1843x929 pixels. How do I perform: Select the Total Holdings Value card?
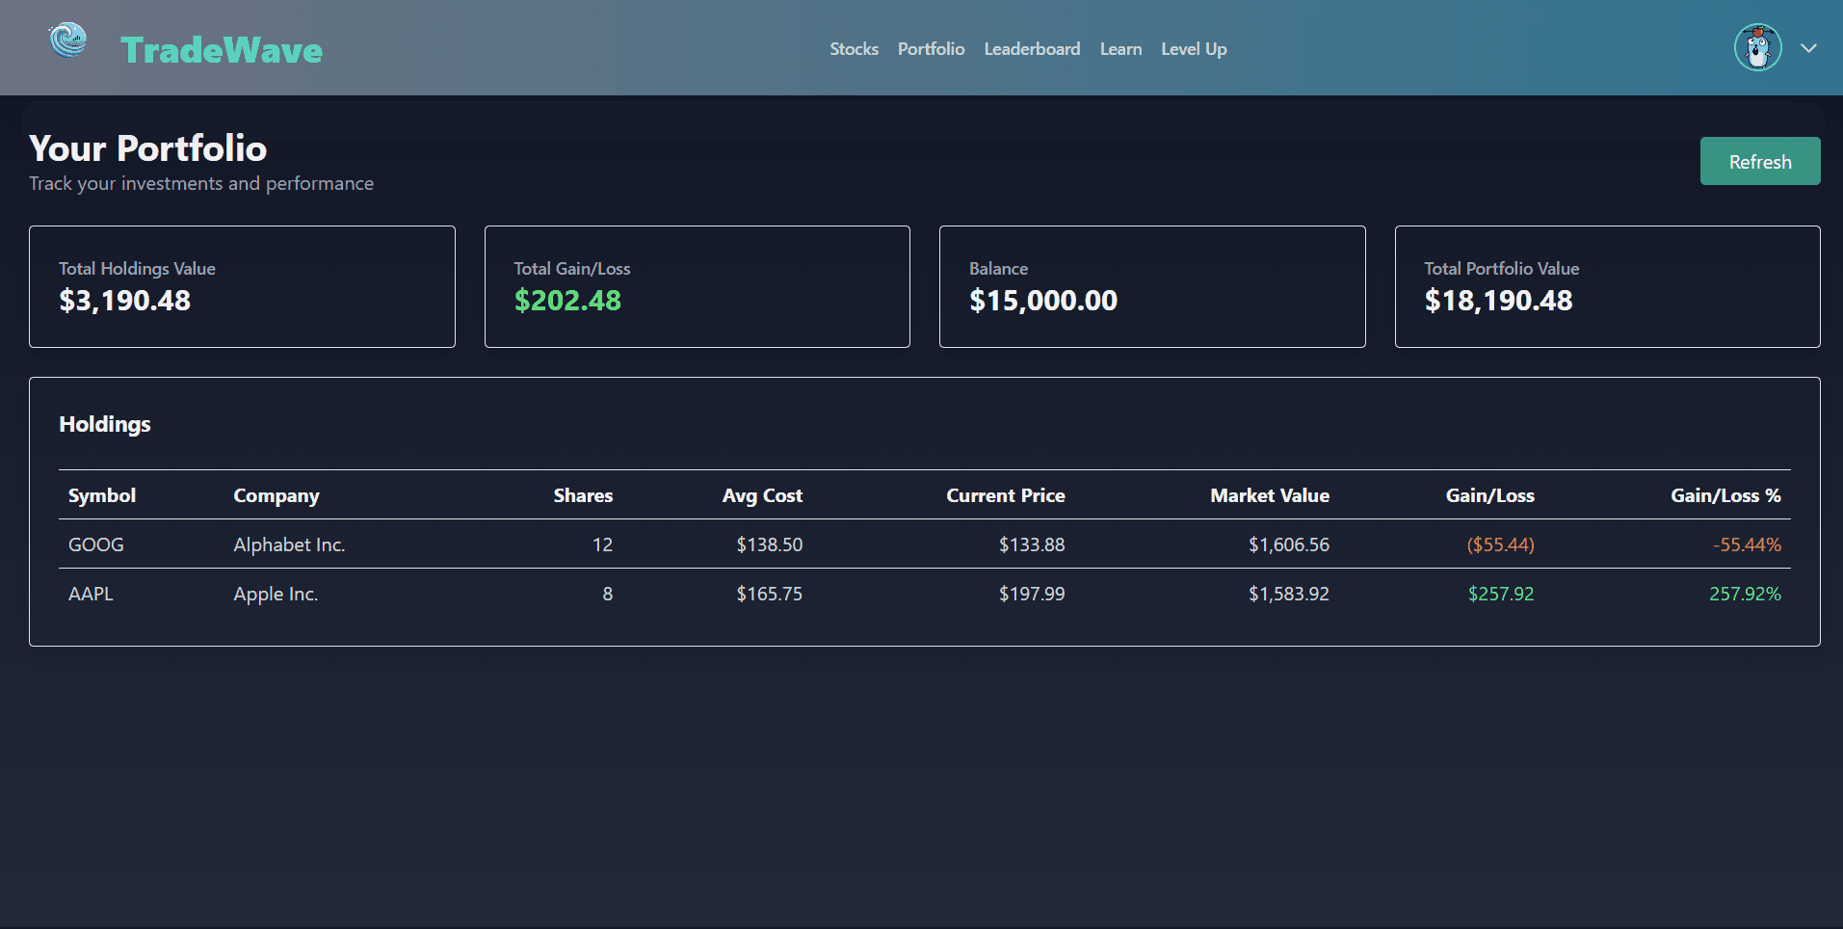[242, 286]
